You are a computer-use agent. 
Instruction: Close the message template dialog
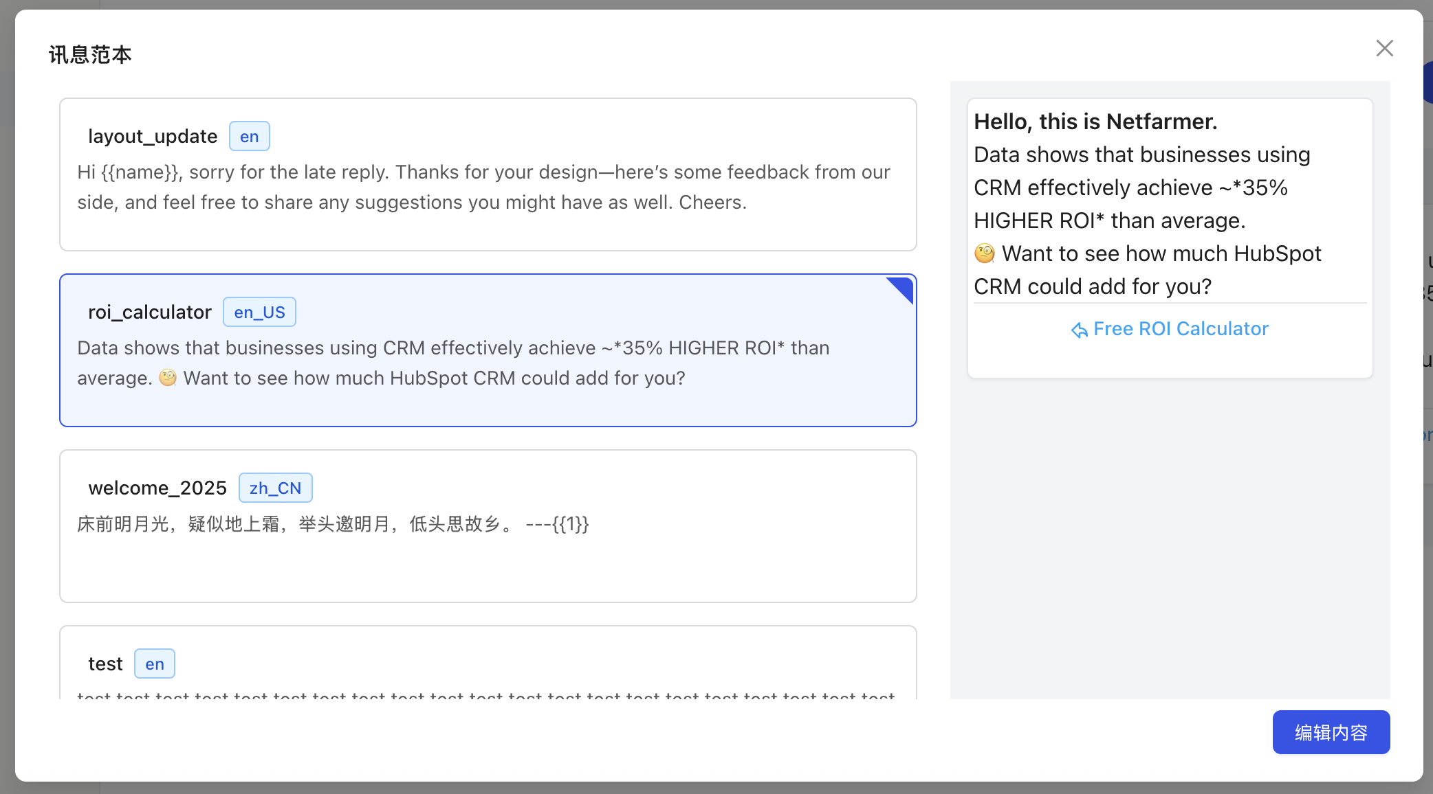[x=1384, y=48]
